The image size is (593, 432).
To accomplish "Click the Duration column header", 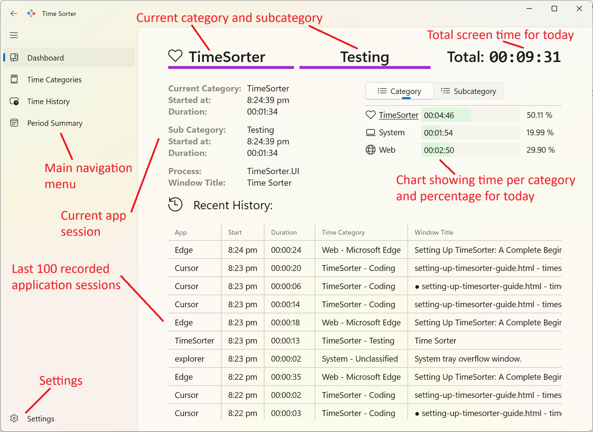I will click(x=284, y=232).
